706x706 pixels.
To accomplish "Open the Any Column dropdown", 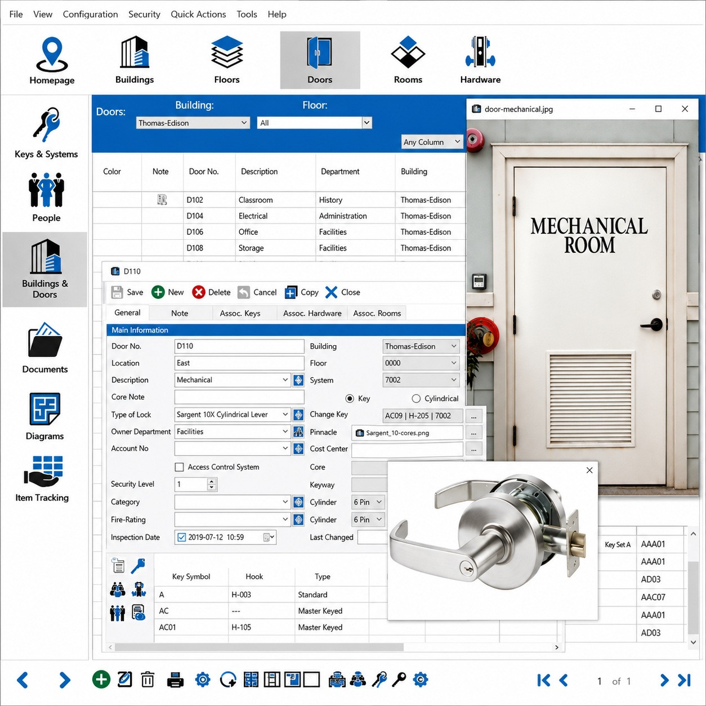I will pyautogui.click(x=432, y=142).
